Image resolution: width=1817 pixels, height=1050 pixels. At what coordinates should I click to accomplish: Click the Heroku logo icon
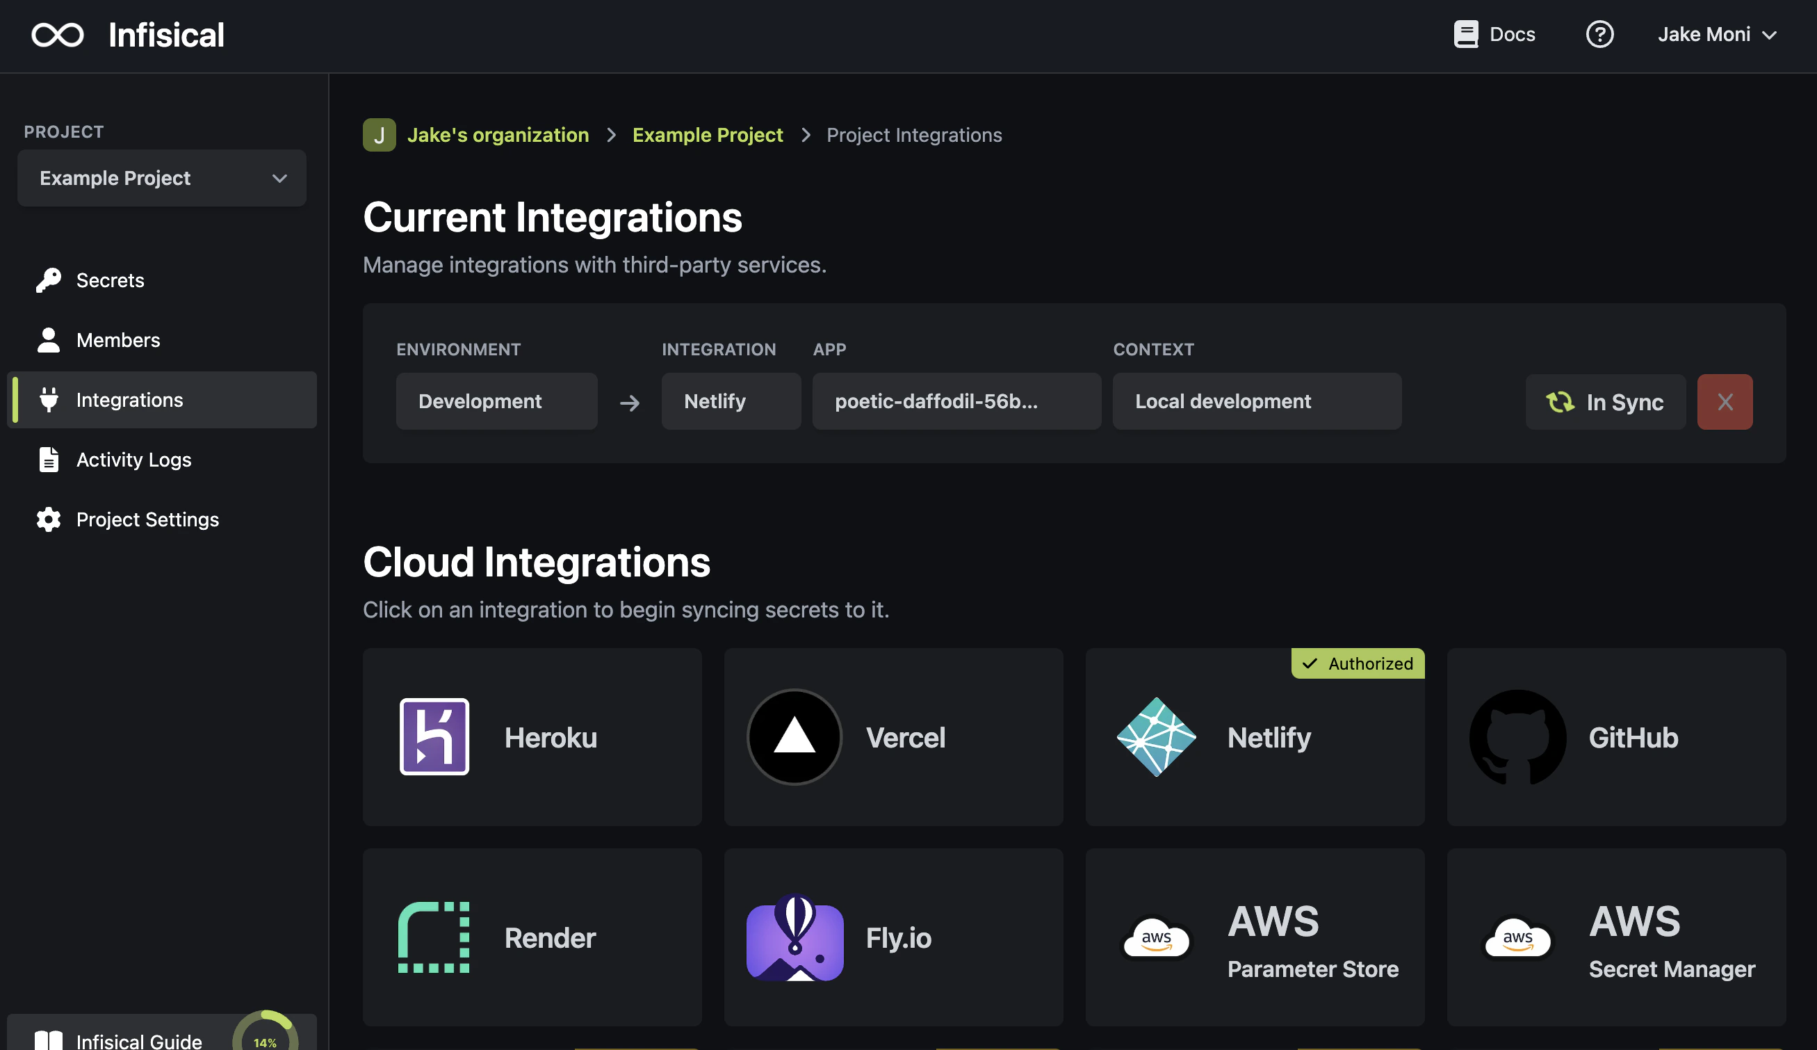(434, 736)
